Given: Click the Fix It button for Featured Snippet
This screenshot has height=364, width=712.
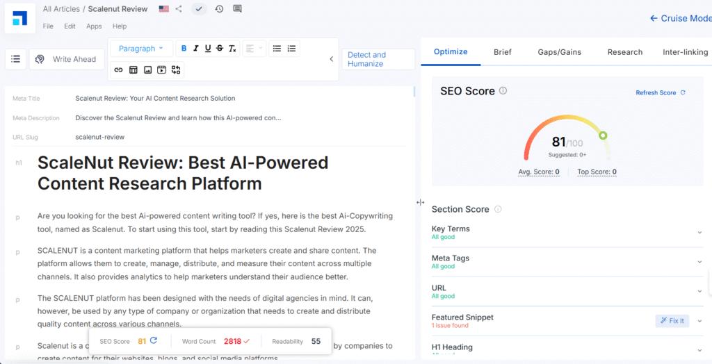Looking at the screenshot, I should (x=672, y=321).
